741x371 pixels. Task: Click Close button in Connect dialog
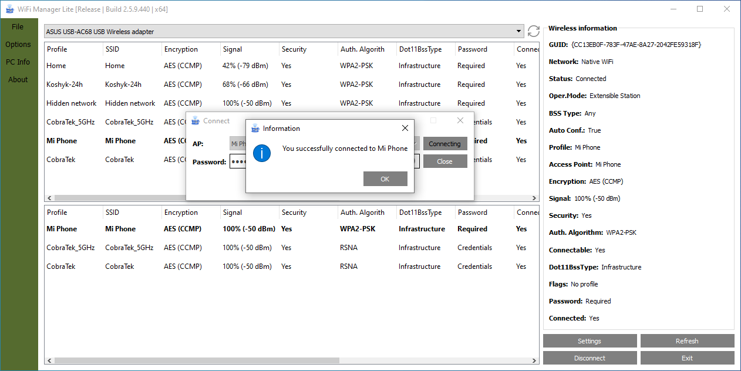click(x=445, y=161)
